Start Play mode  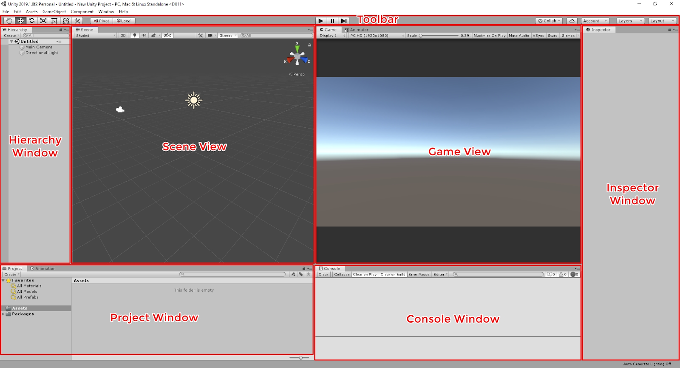(321, 21)
